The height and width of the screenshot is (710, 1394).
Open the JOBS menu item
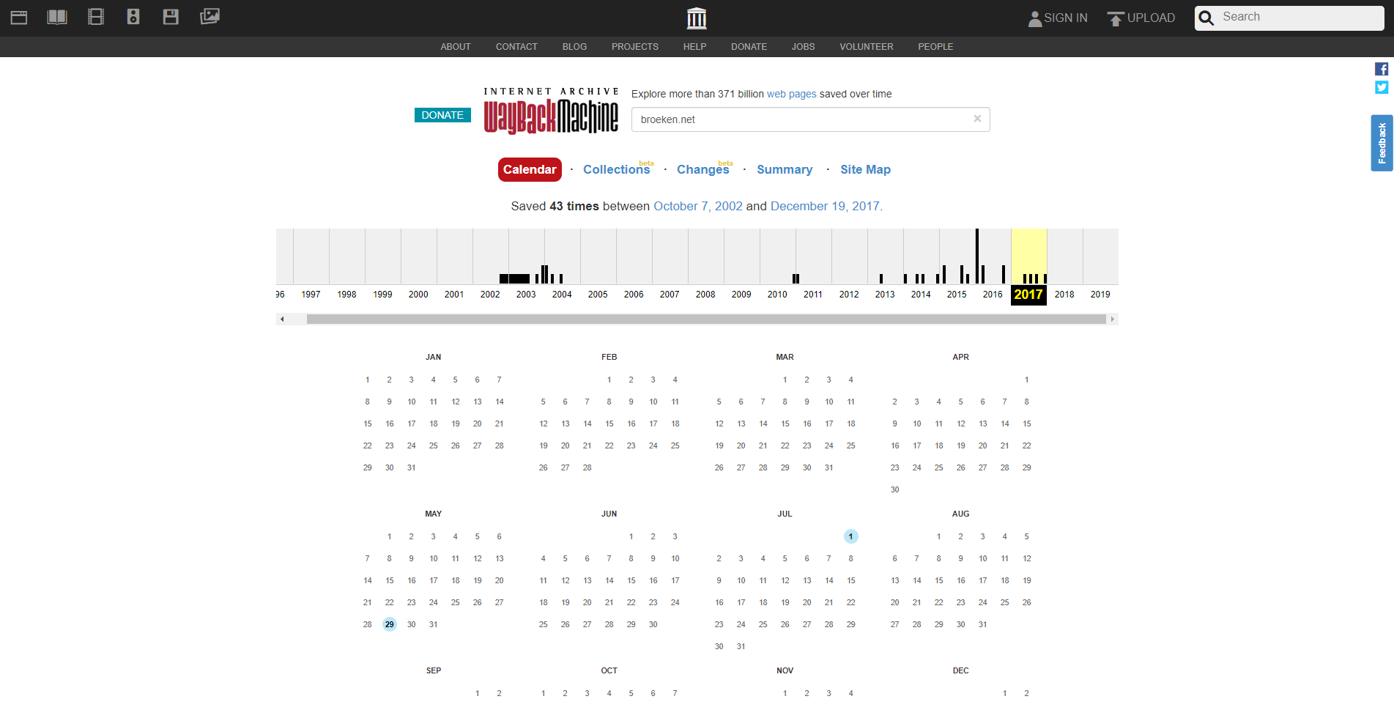(x=803, y=47)
